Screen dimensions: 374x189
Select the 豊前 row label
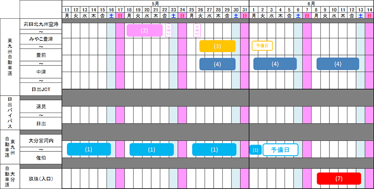41,55
